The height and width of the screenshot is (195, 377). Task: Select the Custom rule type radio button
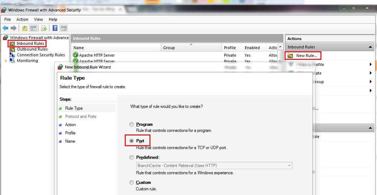[x=131, y=182]
